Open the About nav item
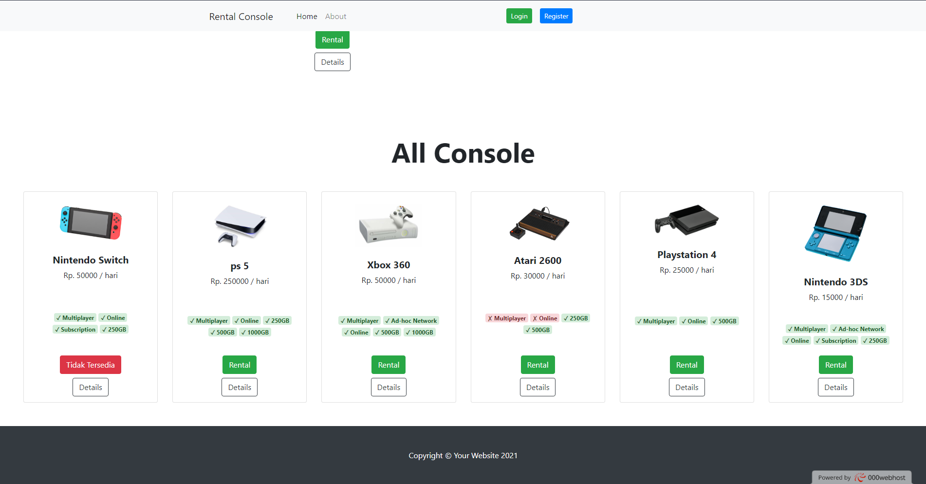The height and width of the screenshot is (484, 926). click(336, 17)
